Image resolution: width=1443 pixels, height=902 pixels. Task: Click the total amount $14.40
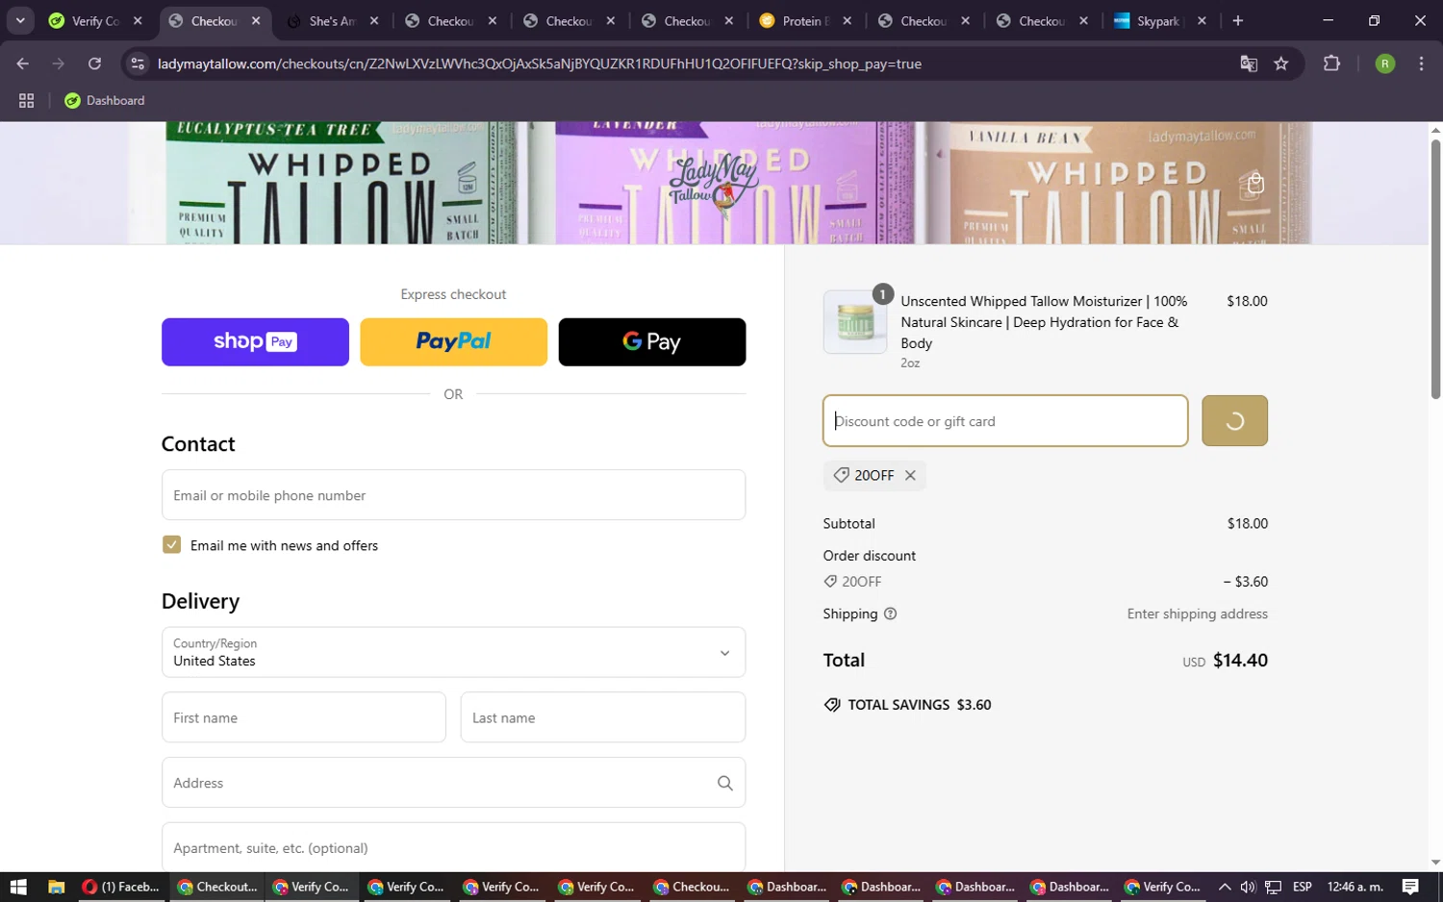click(x=1240, y=660)
